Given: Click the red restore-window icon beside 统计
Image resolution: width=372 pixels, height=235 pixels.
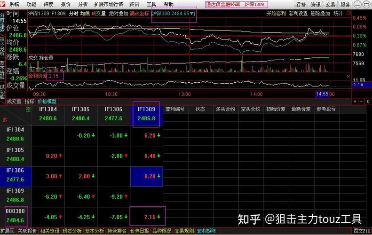Looking at the screenshot, I should pos(348,13).
